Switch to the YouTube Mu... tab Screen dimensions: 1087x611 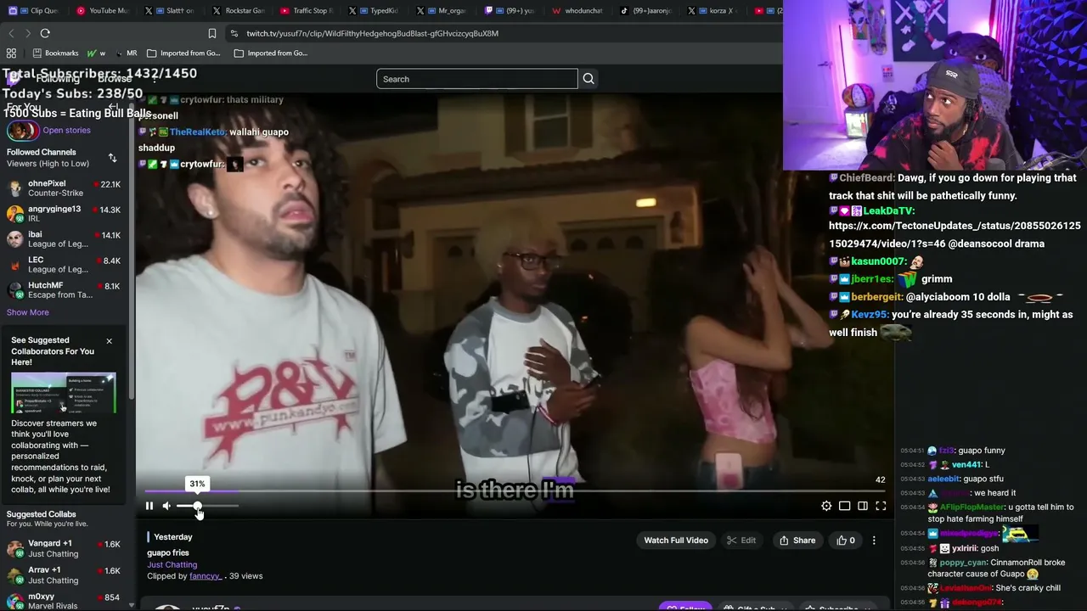coord(103,10)
